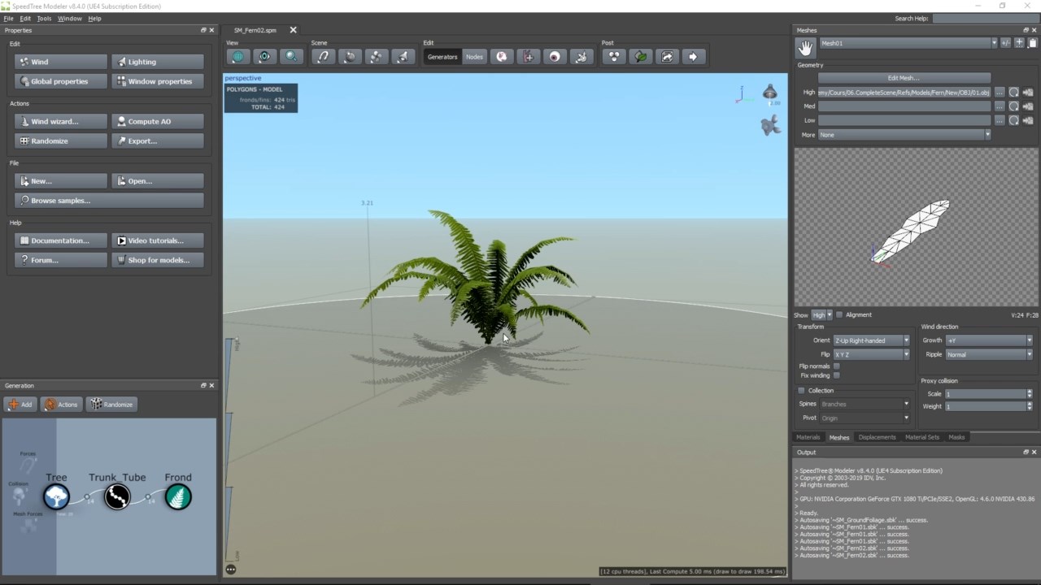The width and height of the screenshot is (1041, 585).
Task: Open the Mesh01 selection dropdown
Action: [x=908, y=43]
